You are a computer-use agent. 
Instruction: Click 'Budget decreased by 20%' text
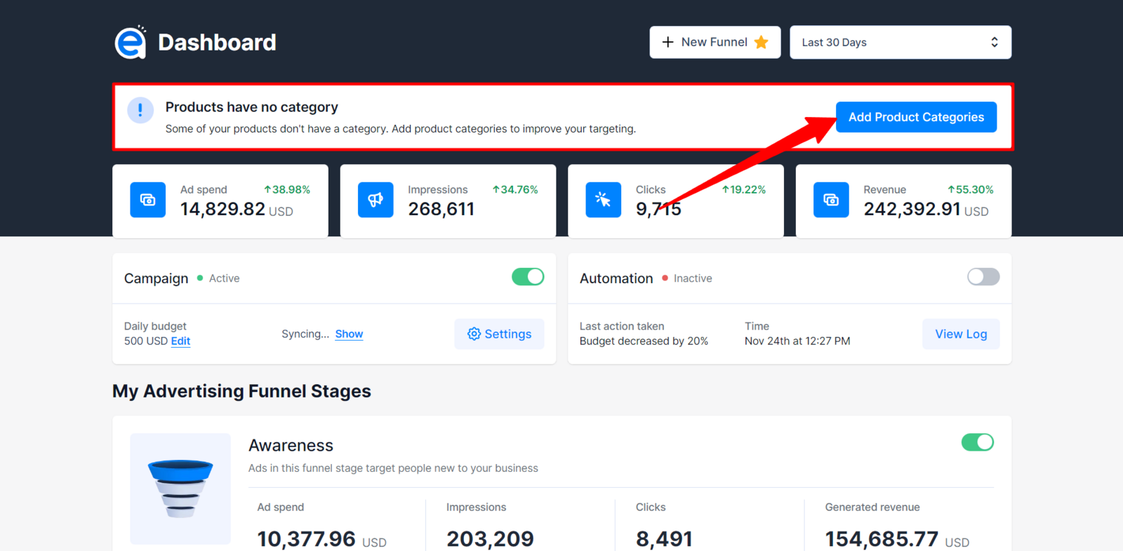tap(644, 341)
